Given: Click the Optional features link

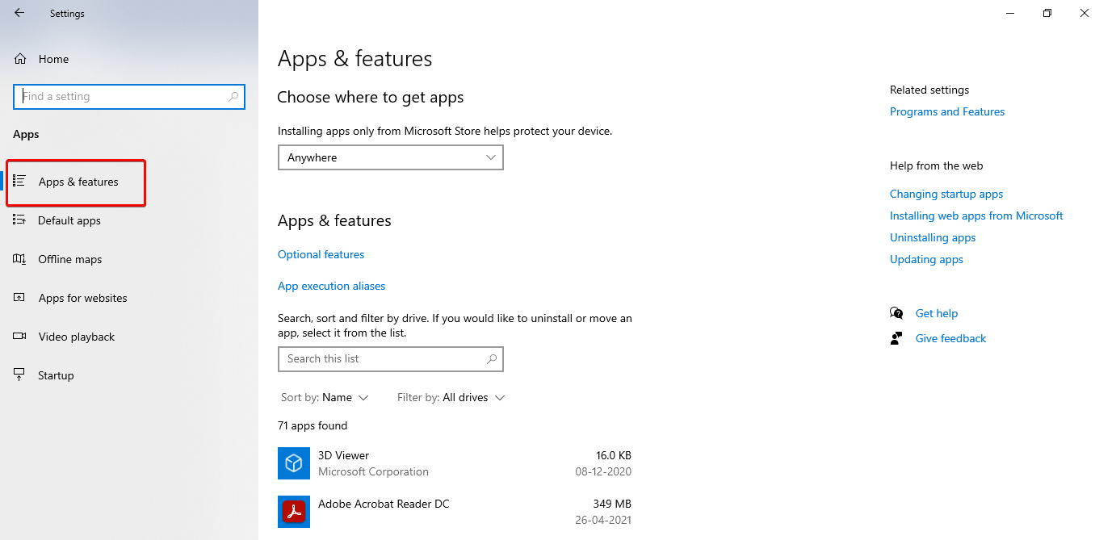Looking at the screenshot, I should [321, 254].
